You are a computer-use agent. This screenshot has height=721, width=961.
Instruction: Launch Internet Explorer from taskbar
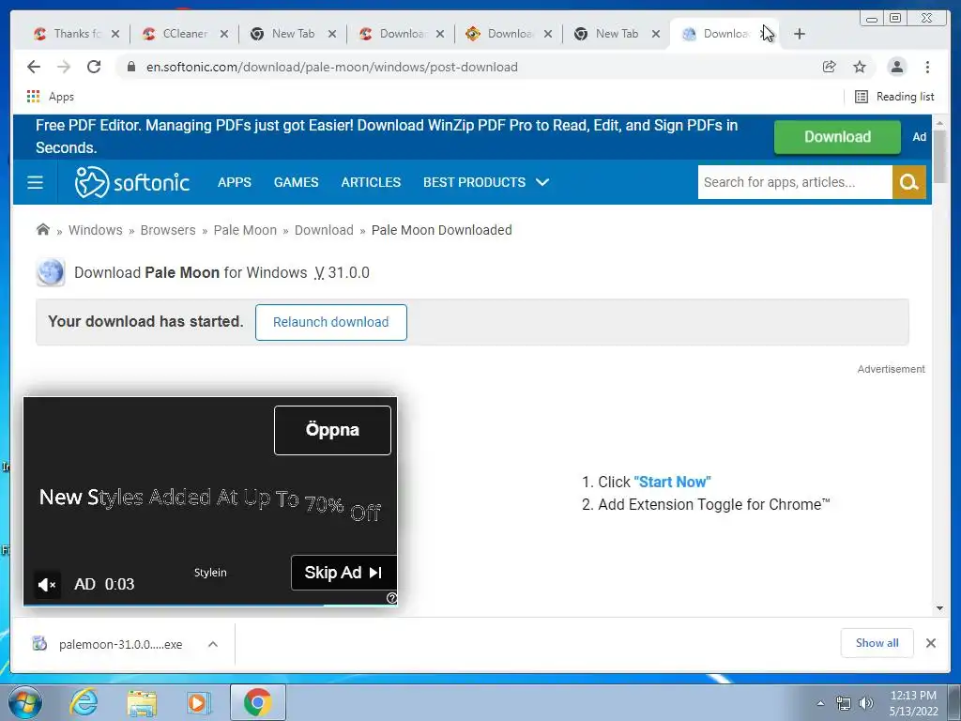84,702
